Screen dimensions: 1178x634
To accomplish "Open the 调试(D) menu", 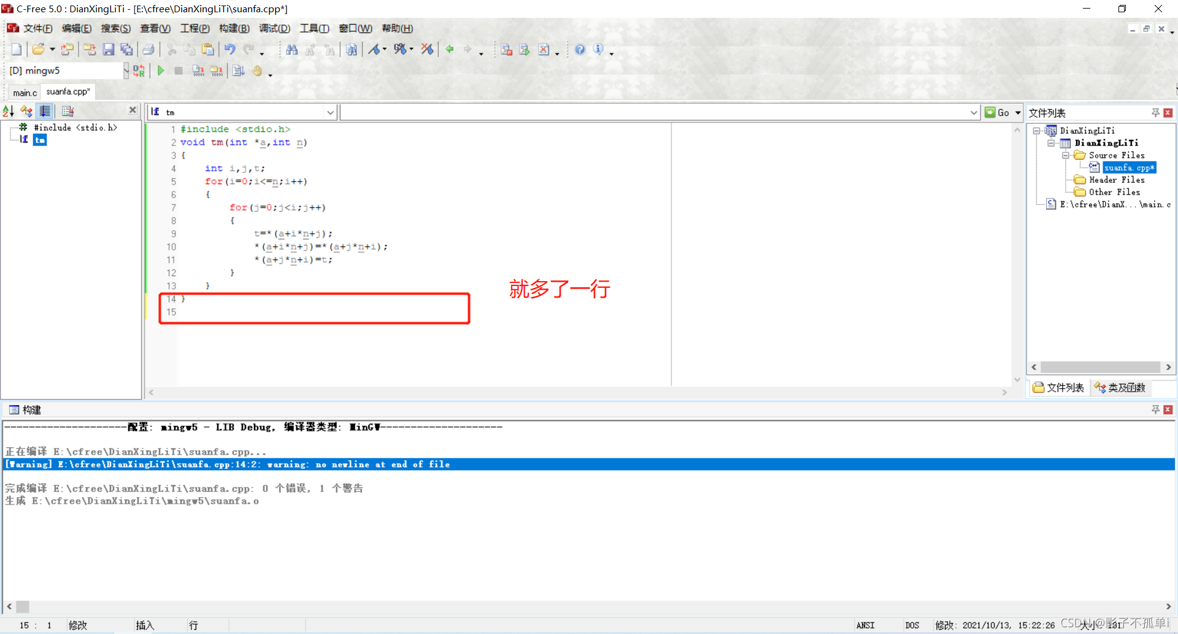I will [274, 28].
